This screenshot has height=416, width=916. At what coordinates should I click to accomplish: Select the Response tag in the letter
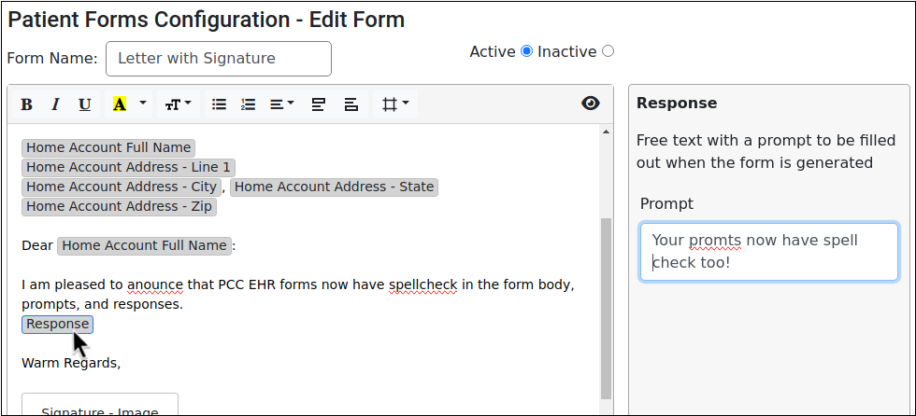point(57,325)
